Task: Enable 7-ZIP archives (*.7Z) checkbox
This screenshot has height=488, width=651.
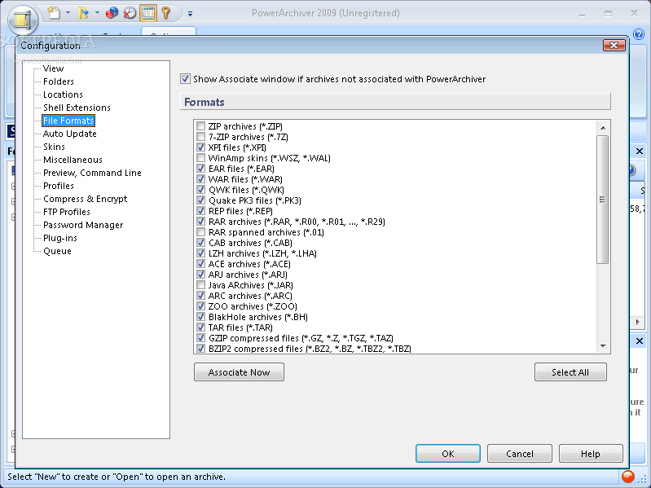Action: click(201, 137)
